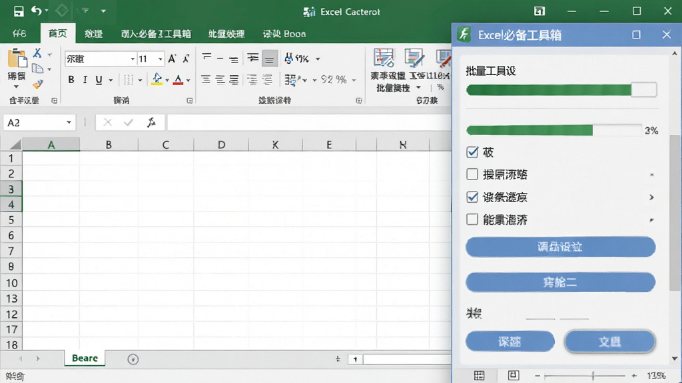Select row 5 header

point(11,219)
